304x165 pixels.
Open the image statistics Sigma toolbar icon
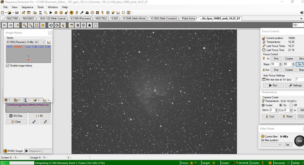pos(41,13)
